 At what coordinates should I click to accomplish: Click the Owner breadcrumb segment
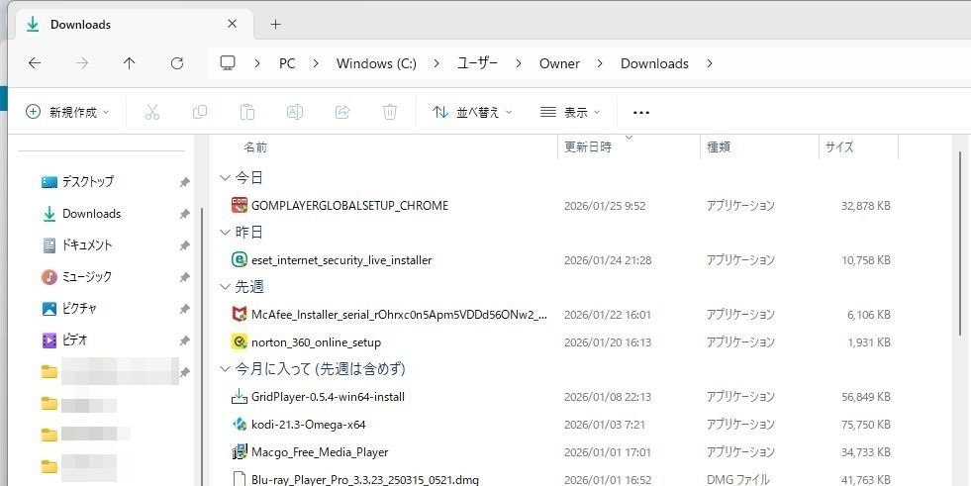click(x=559, y=63)
